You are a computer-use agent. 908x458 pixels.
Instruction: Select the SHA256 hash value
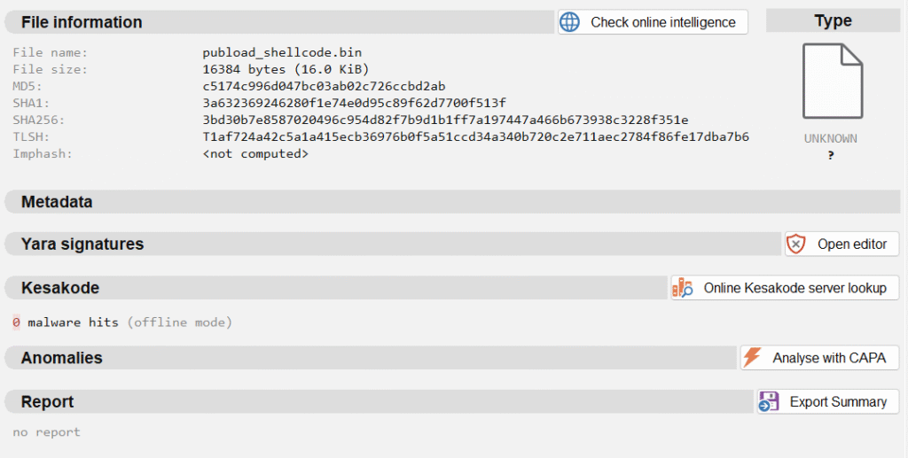point(445,120)
